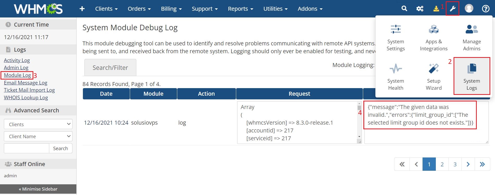Open the user avatar account icon
This screenshot has width=495, height=195.
(469, 9)
